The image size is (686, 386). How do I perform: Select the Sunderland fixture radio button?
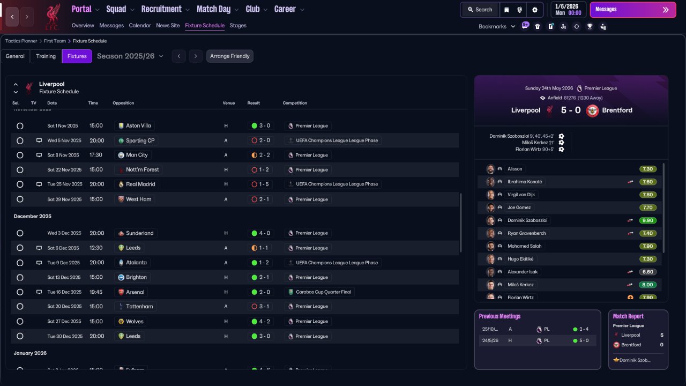pos(20,233)
